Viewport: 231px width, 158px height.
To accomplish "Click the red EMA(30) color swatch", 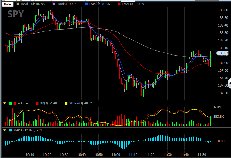I will (119, 4).
